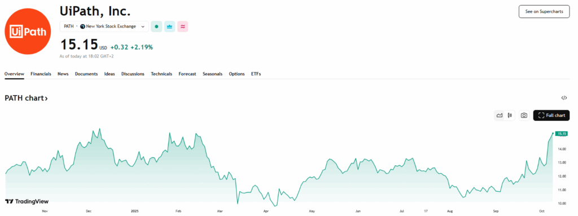Click the pink approximate-sign icon
This screenshot has width=578, height=216.
[x=183, y=27]
